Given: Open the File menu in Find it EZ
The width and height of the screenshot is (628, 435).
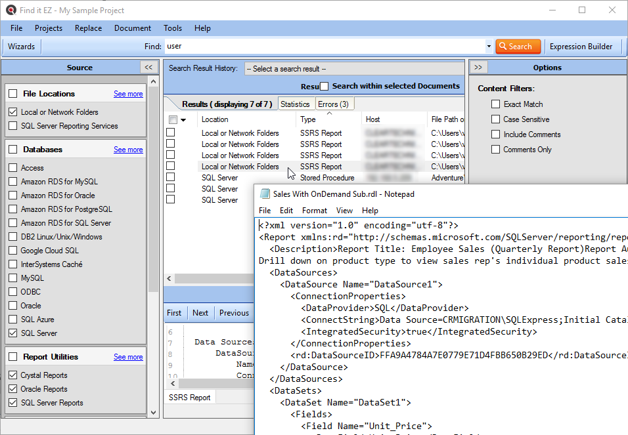Looking at the screenshot, I should tap(16, 28).
